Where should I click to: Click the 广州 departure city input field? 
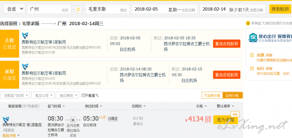tap(49, 9)
